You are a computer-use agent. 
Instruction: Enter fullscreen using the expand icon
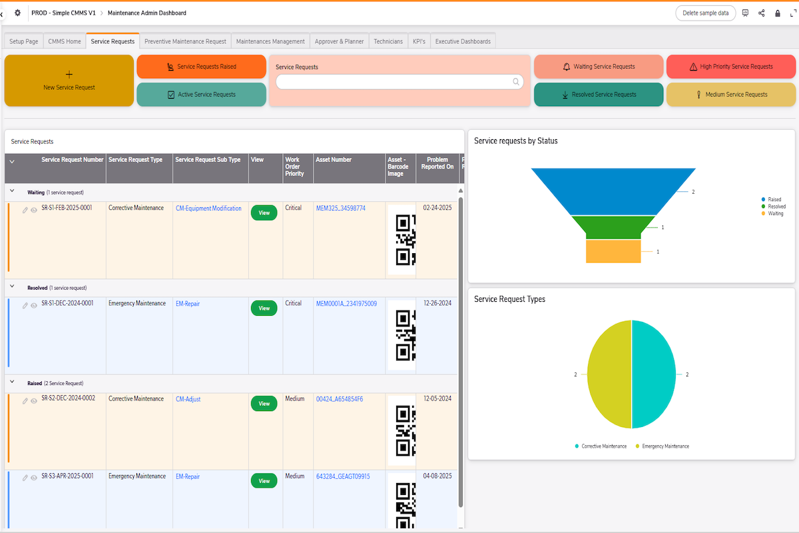point(792,13)
